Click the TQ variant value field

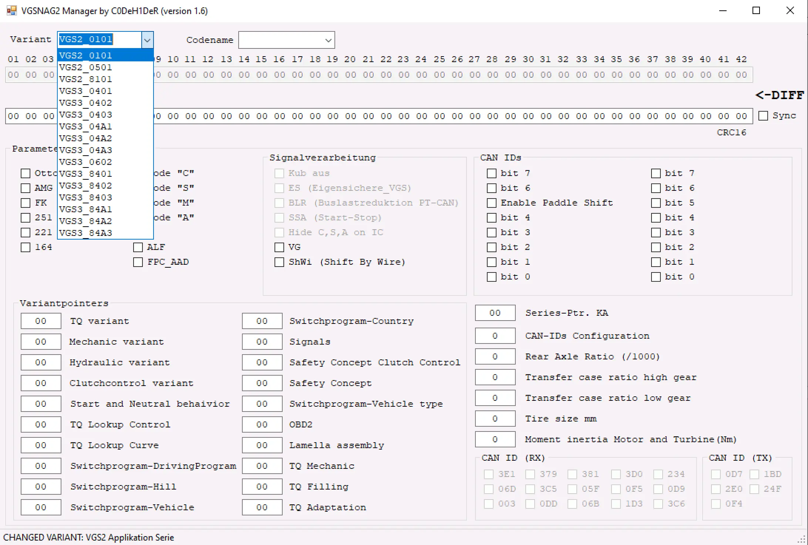click(x=41, y=321)
